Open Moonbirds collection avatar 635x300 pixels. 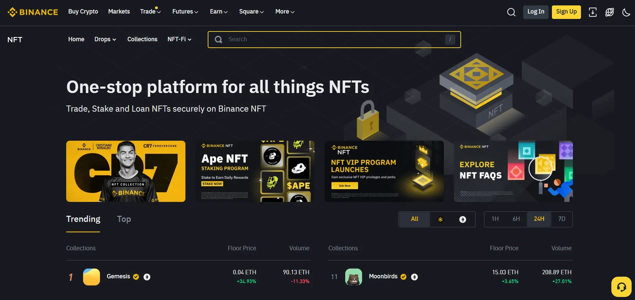[x=354, y=277]
